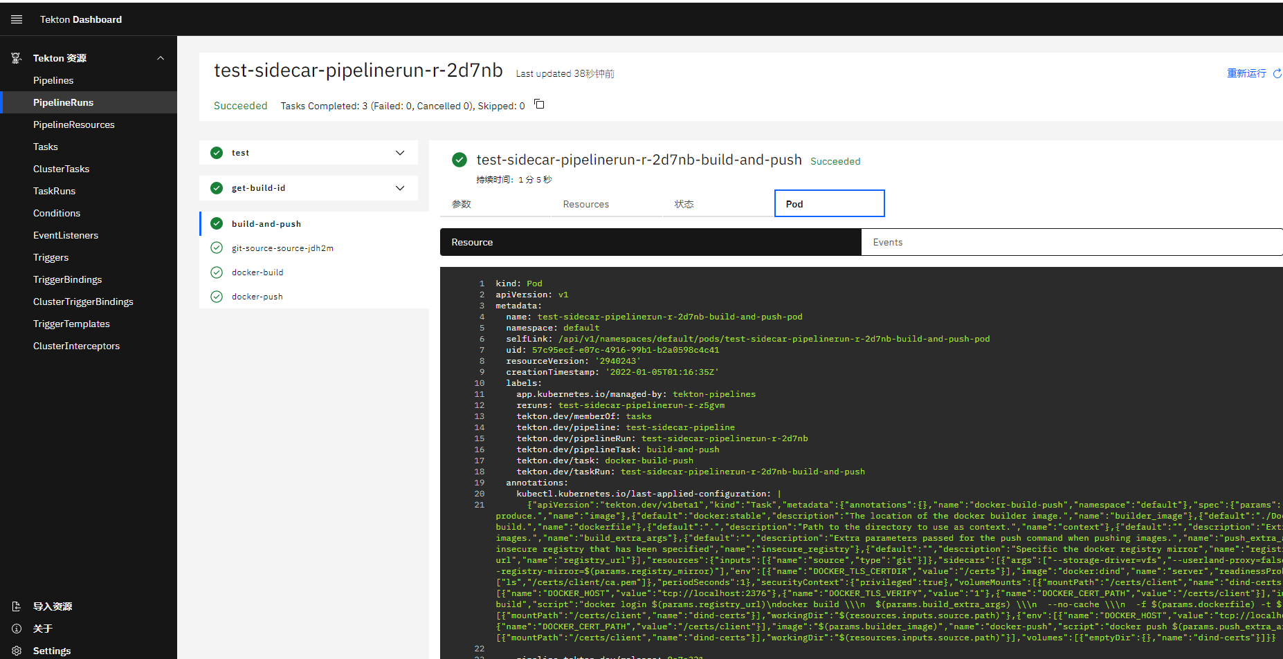Image resolution: width=1283 pixels, height=659 pixels.
Task: Switch to the 参数 tab
Action: 495,204
